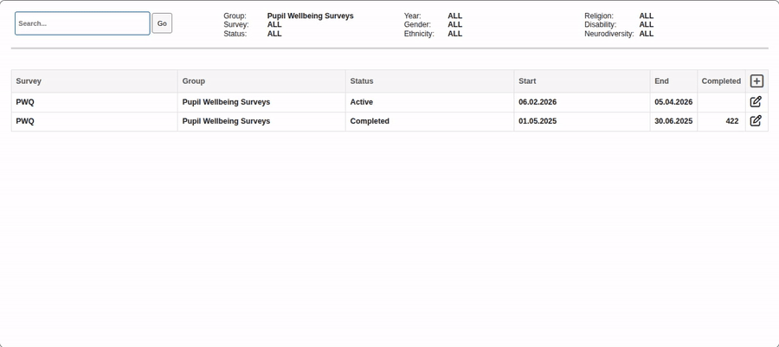Open the Neurodiversity filter ALL value

click(x=647, y=34)
